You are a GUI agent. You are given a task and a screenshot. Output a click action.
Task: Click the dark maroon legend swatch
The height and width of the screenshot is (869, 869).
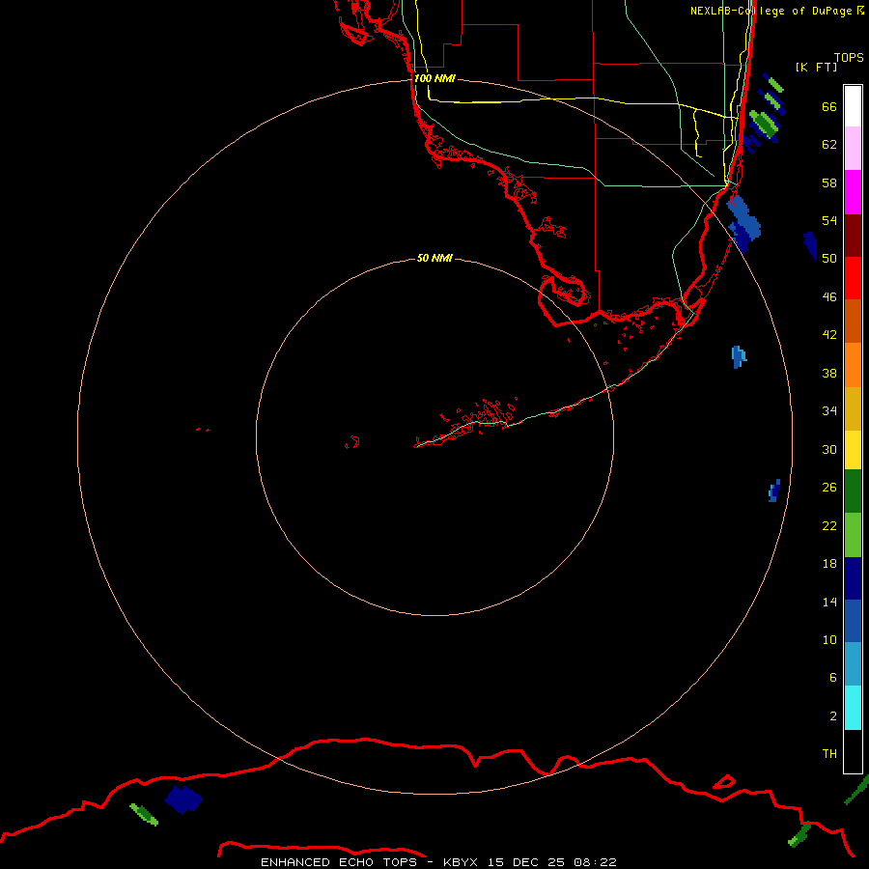coord(853,236)
